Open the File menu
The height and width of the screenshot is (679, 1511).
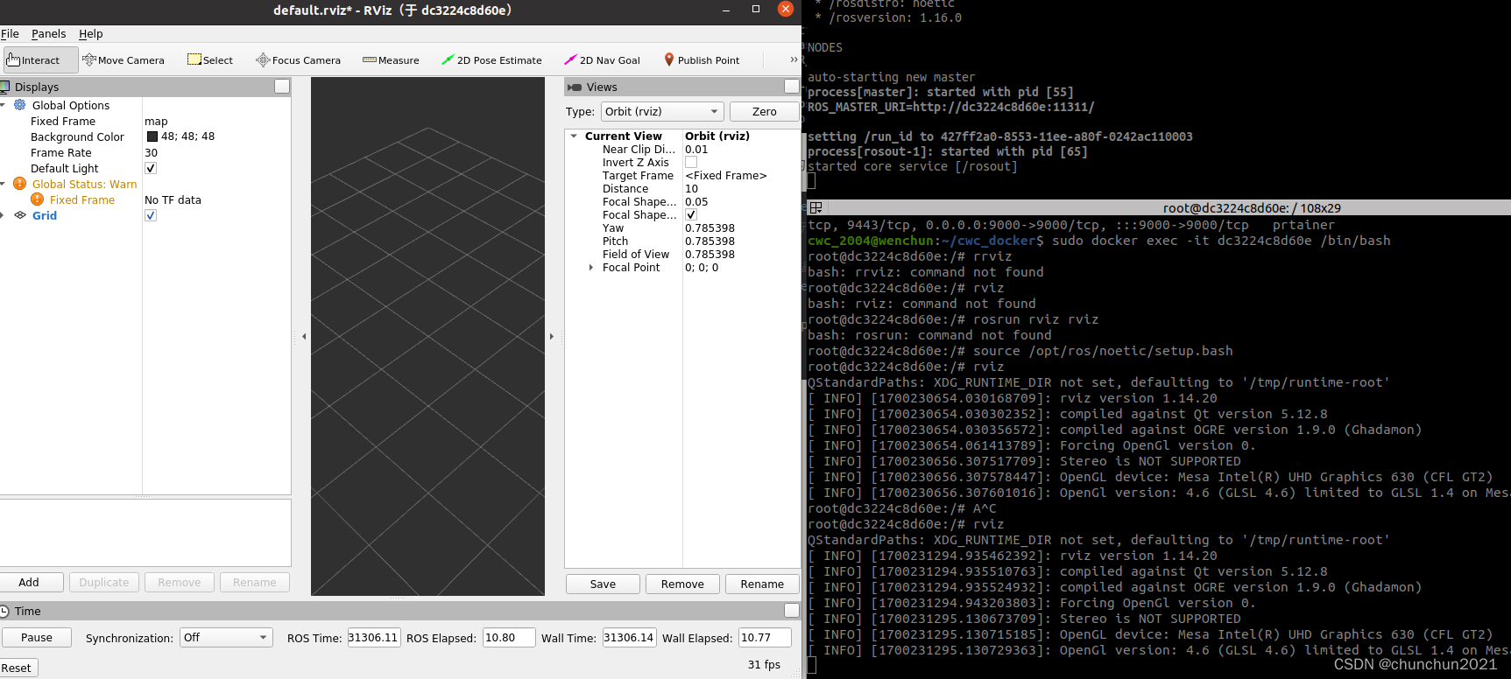pyautogui.click(x=10, y=34)
